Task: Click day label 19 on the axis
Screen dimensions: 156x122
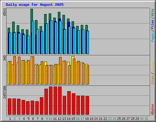Action: click(91, 119)
